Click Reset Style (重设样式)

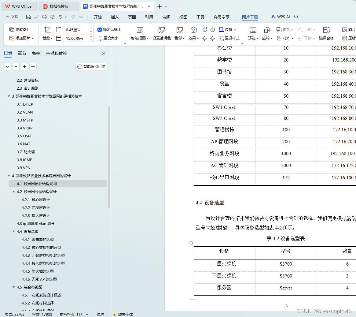(x=229, y=38)
